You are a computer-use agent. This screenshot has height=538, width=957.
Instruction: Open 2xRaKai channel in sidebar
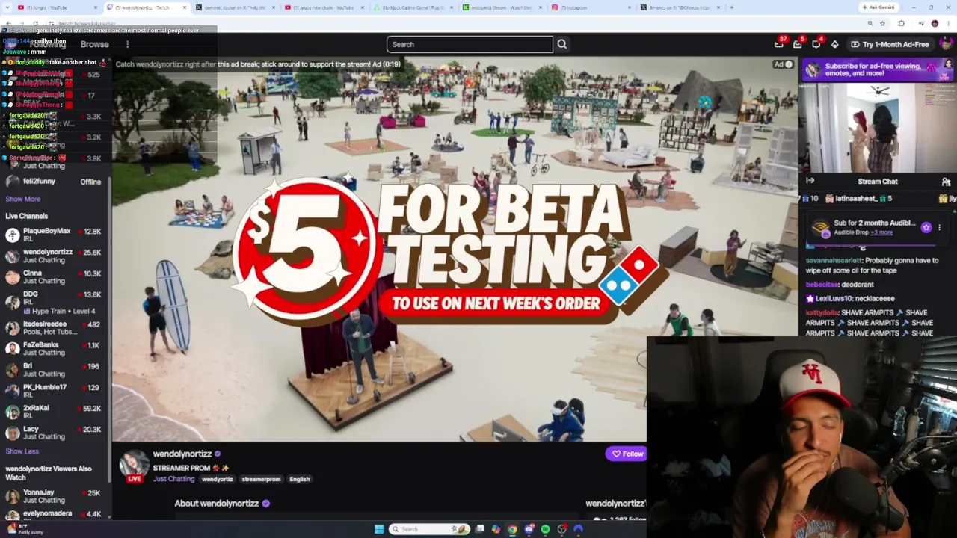point(55,412)
